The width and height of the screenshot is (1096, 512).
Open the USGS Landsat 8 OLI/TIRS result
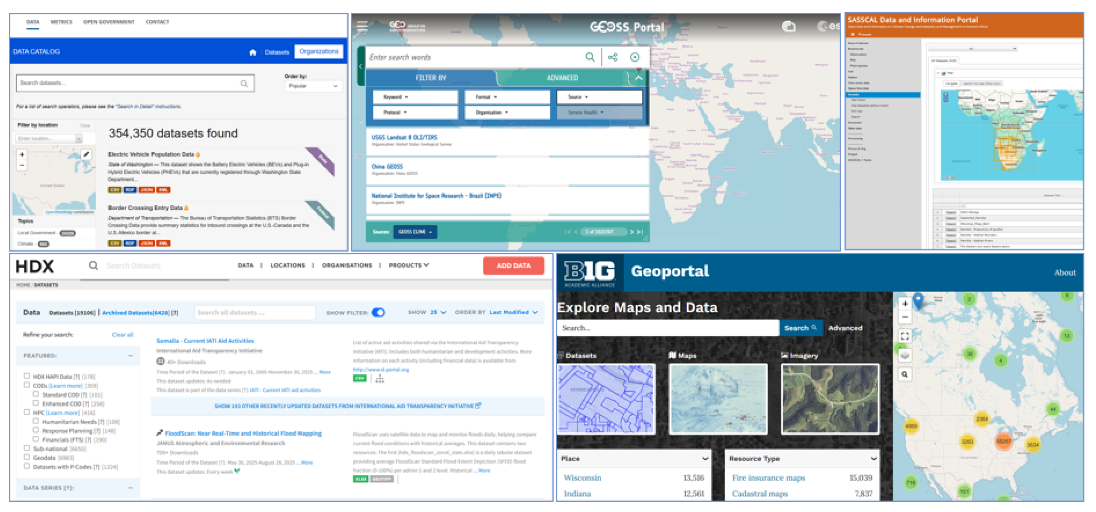(x=404, y=137)
